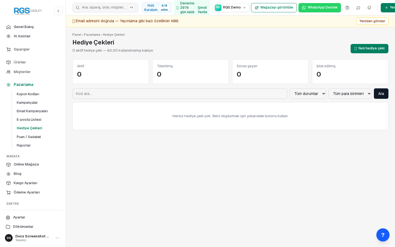
Task: Expand the RGS Demo store dropdown
Action: [x=230, y=8]
